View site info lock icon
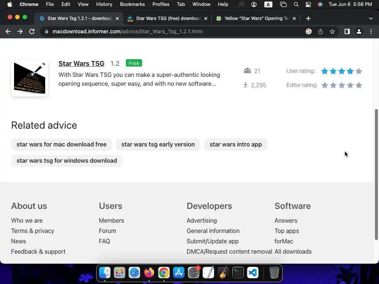The width and height of the screenshot is (379, 284). pyautogui.click(x=47, y=31)
